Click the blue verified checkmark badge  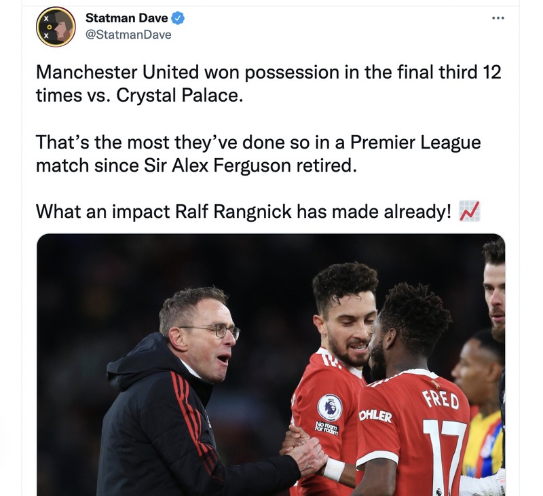point(178,18)
